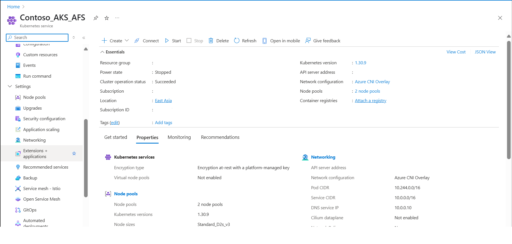Viewport: 512px width, 244px height.
Task: Open Service mesh - Istio in sidebar
Action: click(x=42, y=189)
